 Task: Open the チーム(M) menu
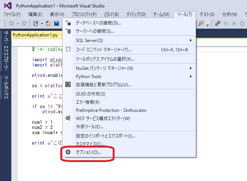[x=161, y=14]
